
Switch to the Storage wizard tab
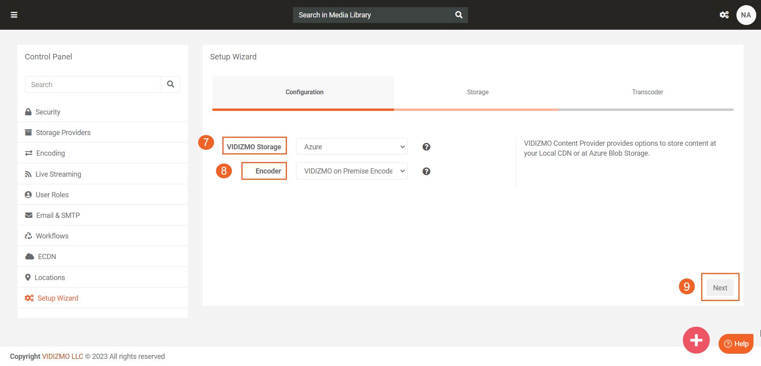[x=478, y=92]
